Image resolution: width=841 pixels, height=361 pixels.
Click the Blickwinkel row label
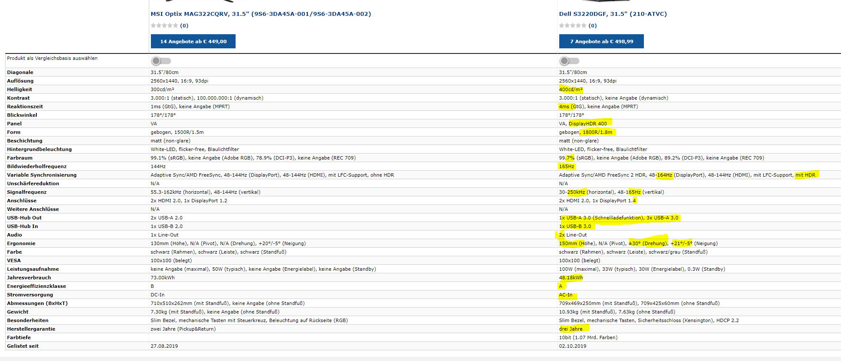(22, 115)
